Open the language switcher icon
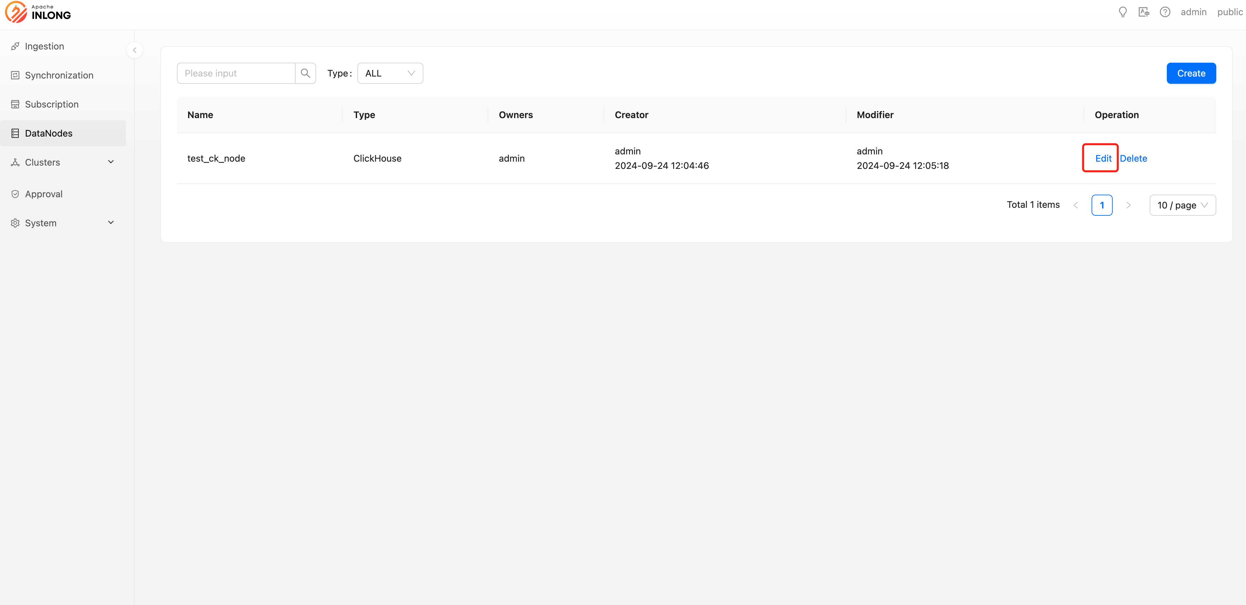The width and height of the screenshot is (1246, 605). pos(1143,12)
